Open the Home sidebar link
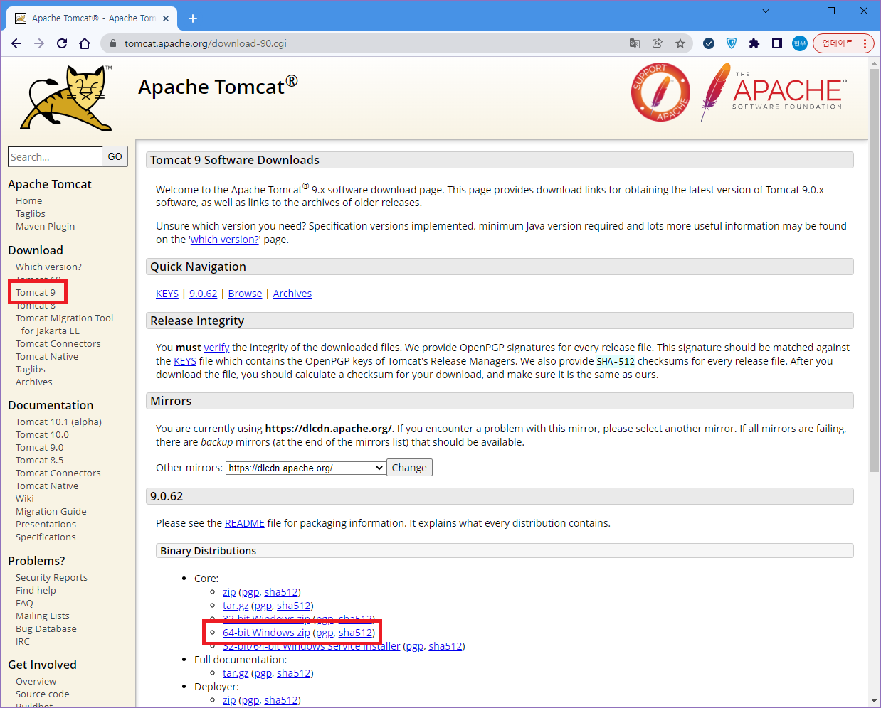Viewport: 881px width, 708px height. [29, 200]
